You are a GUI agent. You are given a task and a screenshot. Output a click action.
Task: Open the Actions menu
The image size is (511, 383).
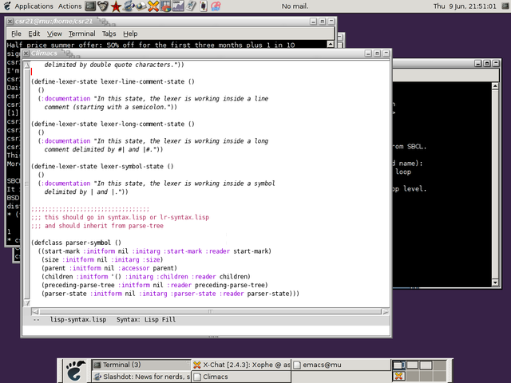[69, 6]
